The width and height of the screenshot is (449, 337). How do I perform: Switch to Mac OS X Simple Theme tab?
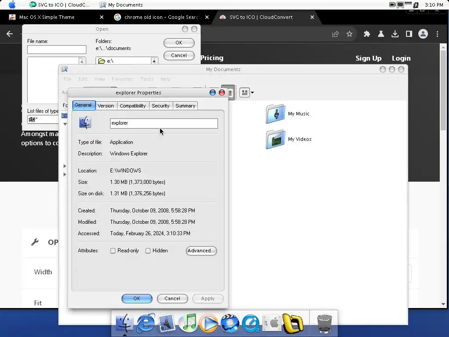56,17
